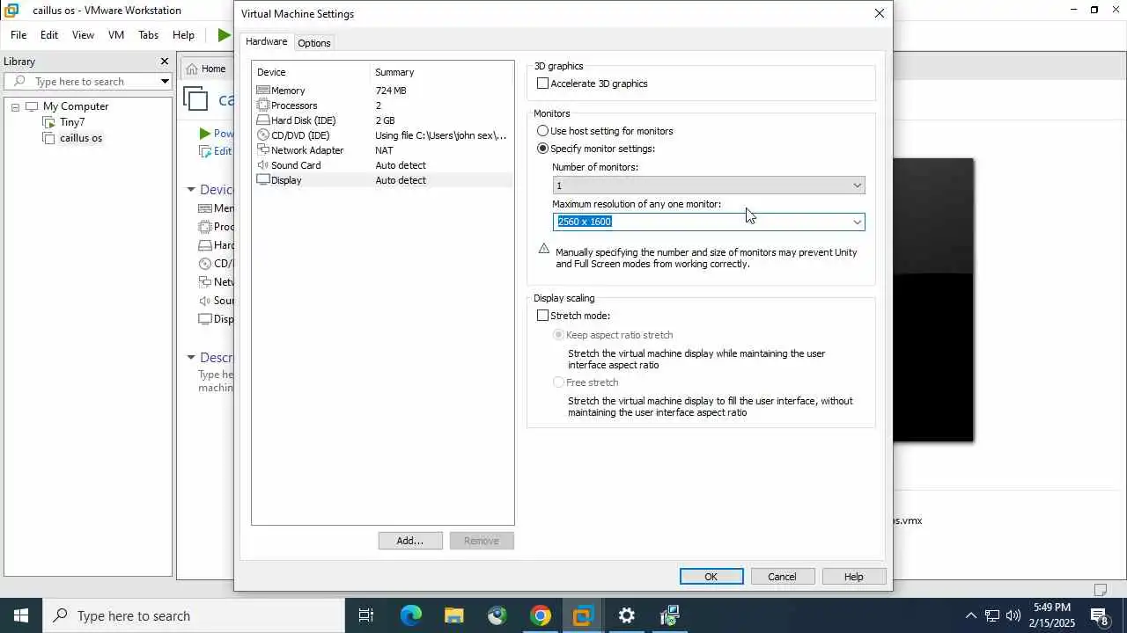Switch to the Options tab

click(314, 43)
